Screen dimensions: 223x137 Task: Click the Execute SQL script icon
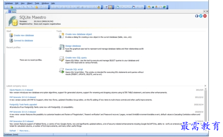pos(61,71)
